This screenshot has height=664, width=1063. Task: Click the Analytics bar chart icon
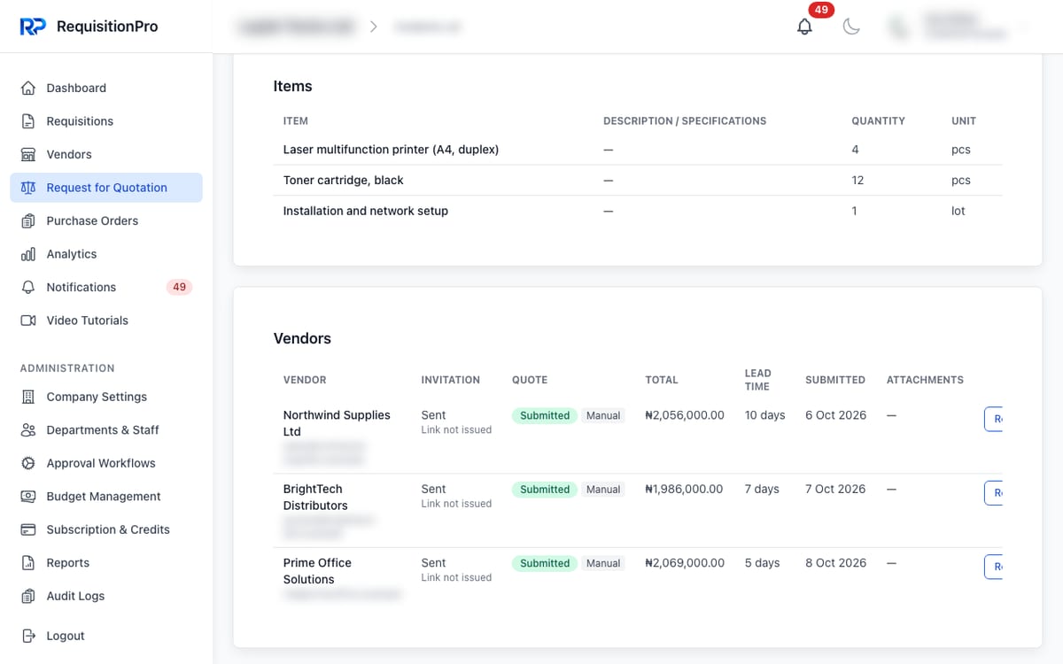28,254
